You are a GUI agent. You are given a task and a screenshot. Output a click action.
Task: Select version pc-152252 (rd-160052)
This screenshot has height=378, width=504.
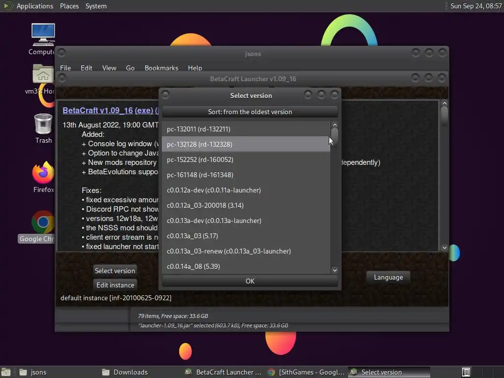pyautogui.click(x=246, y=159)
